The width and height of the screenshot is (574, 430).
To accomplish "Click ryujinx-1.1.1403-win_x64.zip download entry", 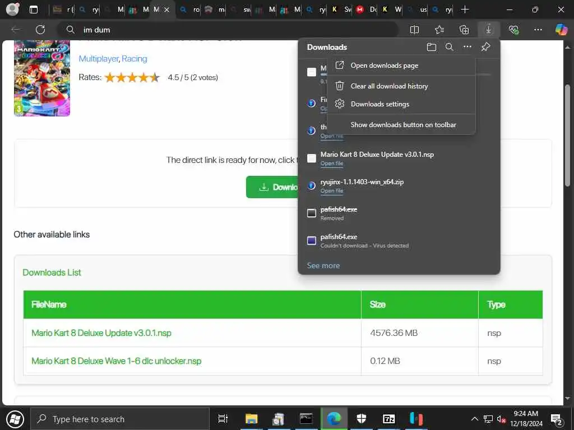I will point(399,186).
